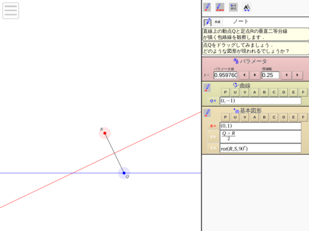Select the point pencil tool in top toolbar
The image size is (309, 231).
click(207, 7)
